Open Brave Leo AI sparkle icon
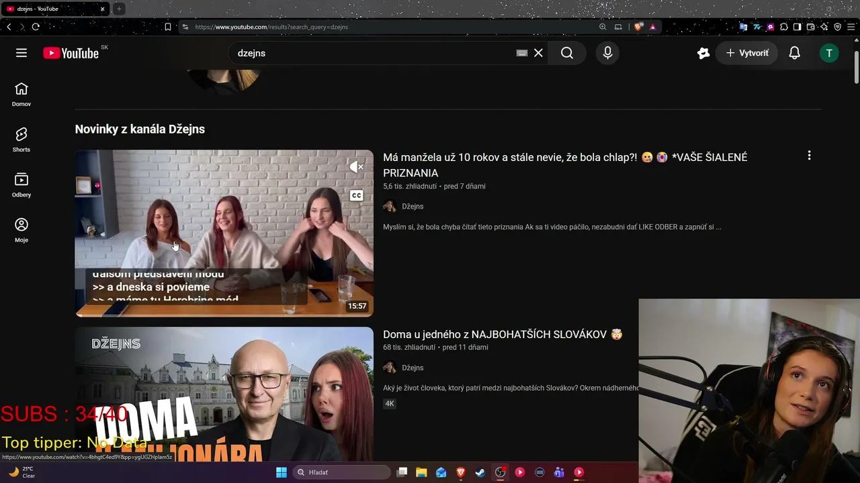The height and width of the screenshot is (483, 860). pos(824,27)
